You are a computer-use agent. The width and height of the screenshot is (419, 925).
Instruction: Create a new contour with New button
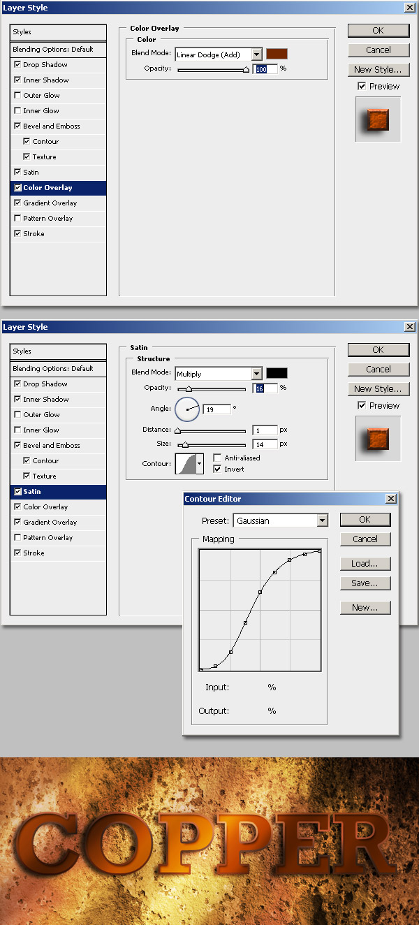(x=365, y=608)
